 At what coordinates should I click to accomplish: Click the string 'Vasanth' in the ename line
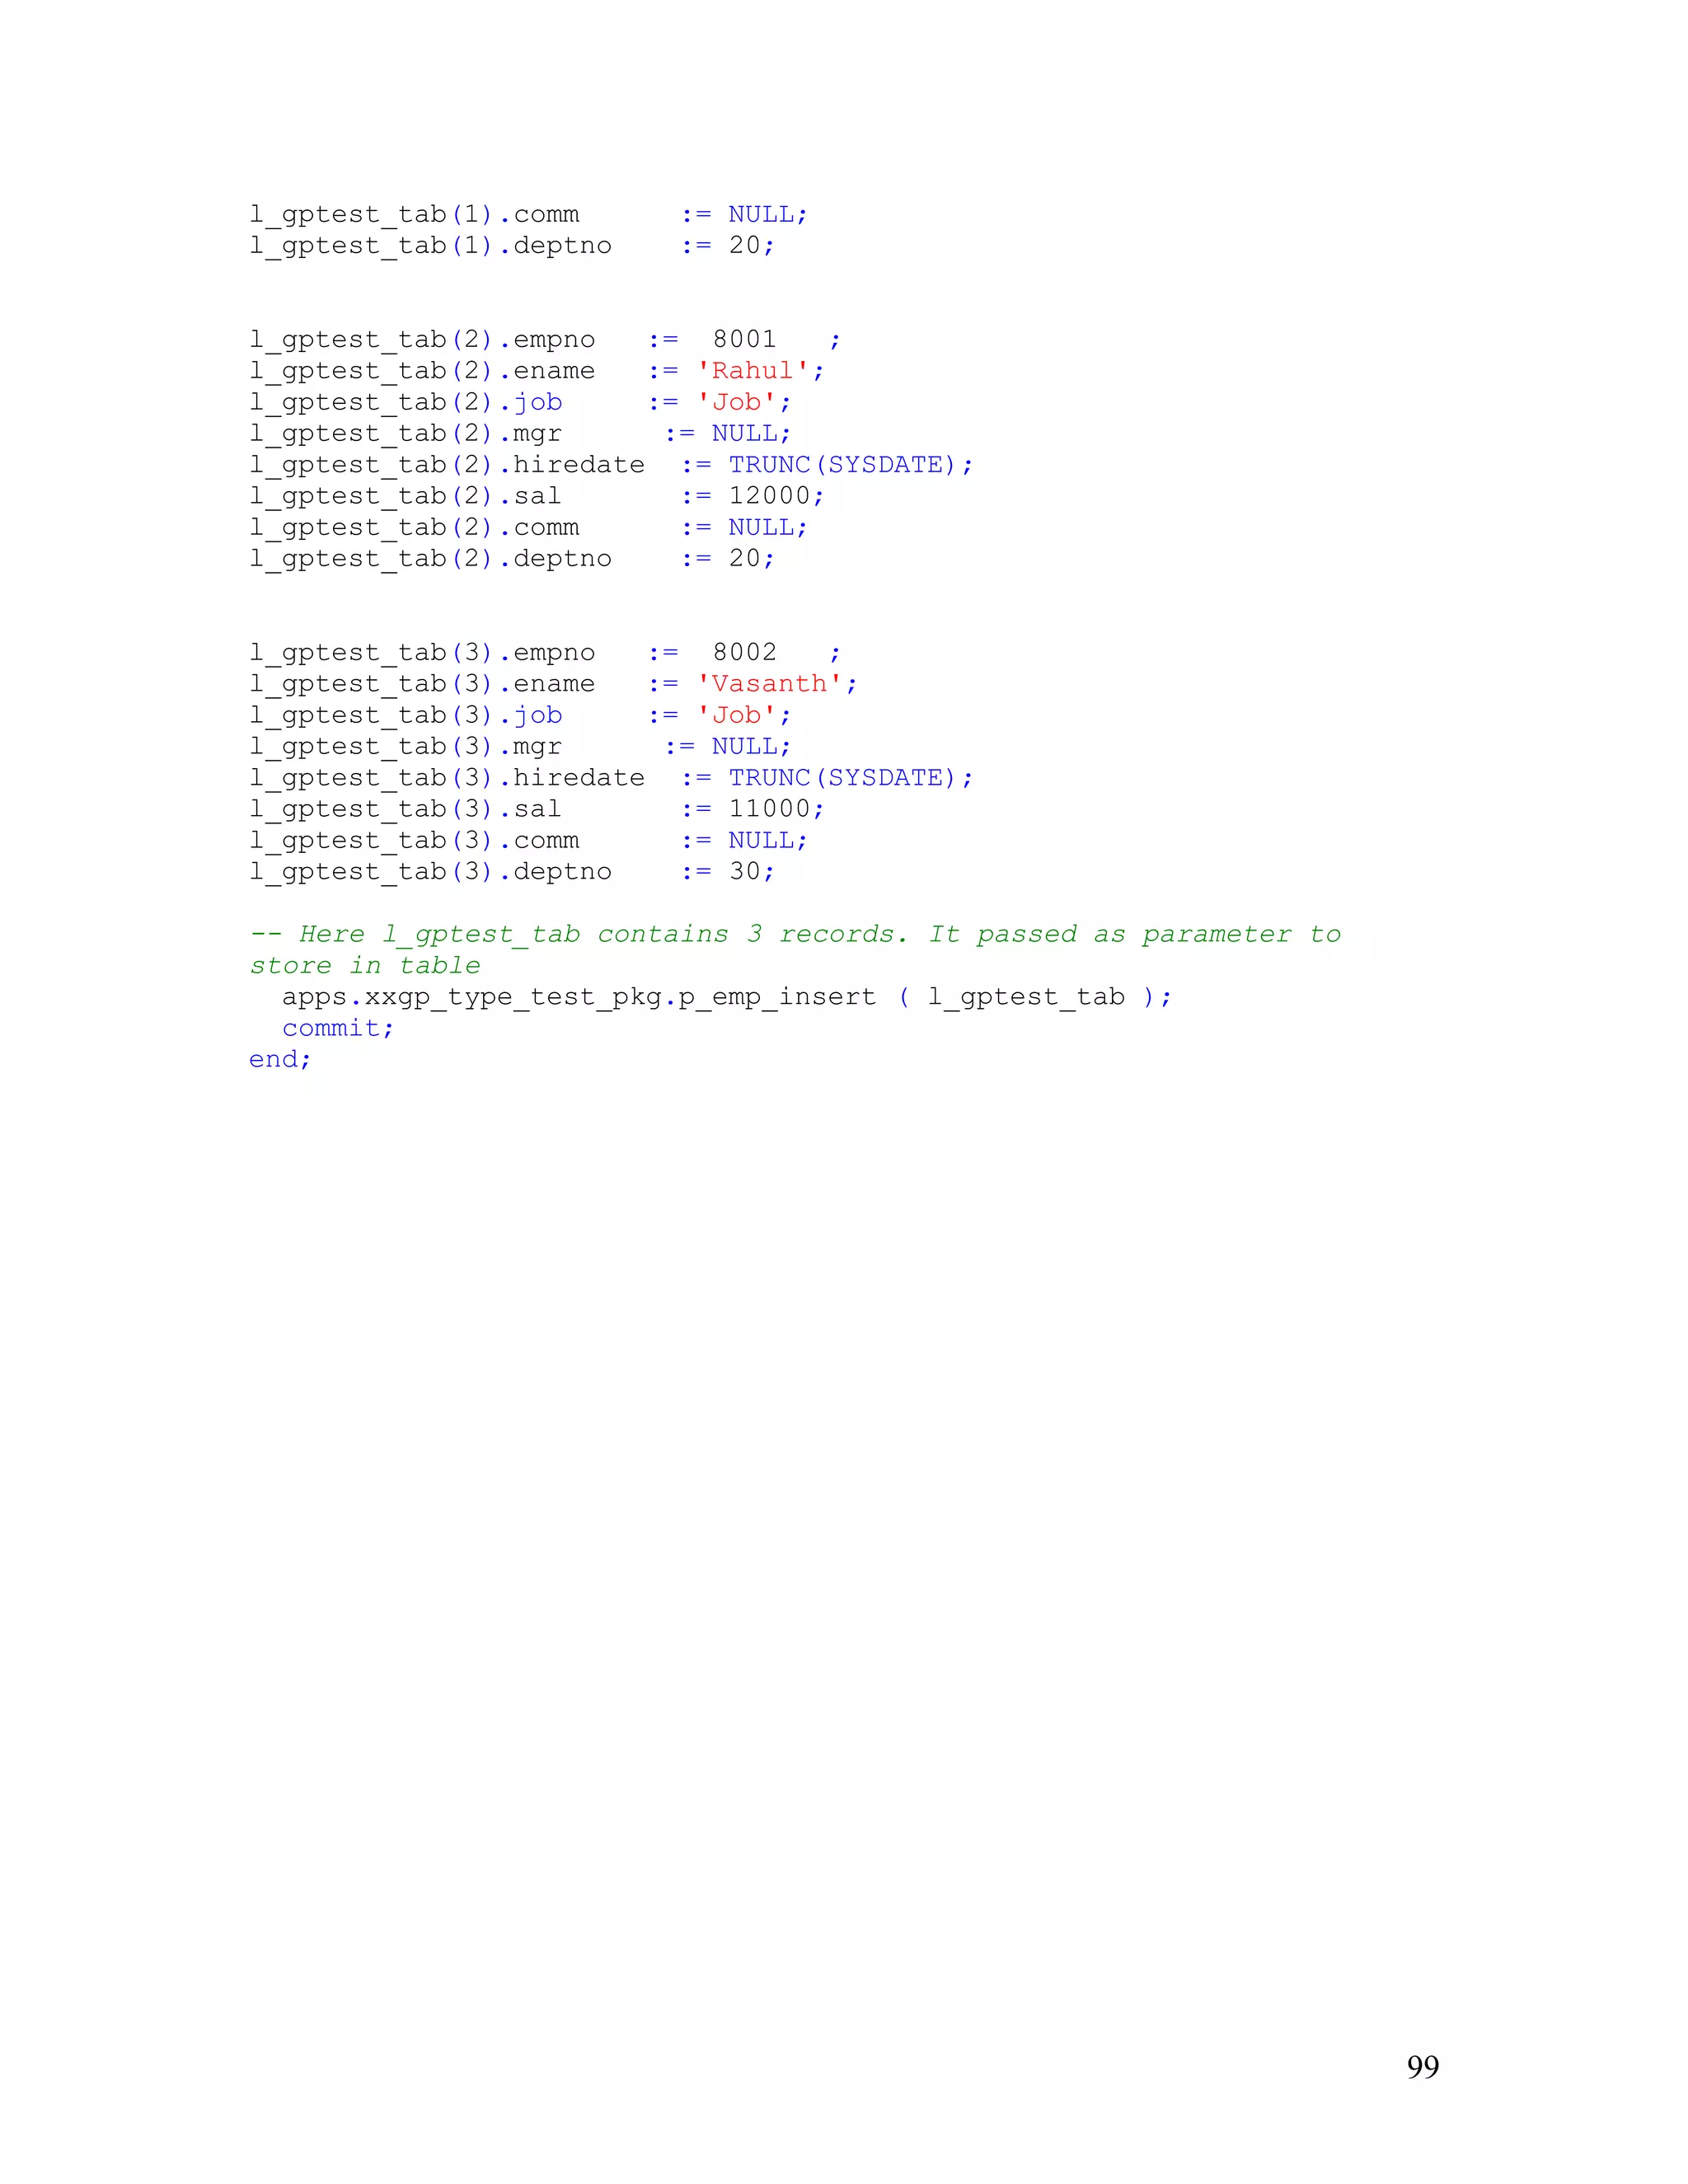(x=769, y=684)
